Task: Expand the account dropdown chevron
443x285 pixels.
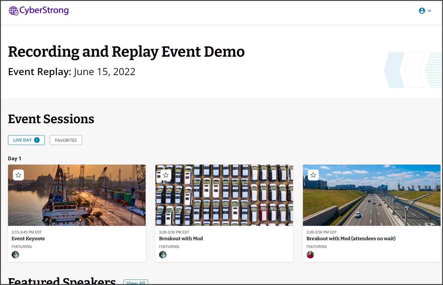Action: (429, 11)
